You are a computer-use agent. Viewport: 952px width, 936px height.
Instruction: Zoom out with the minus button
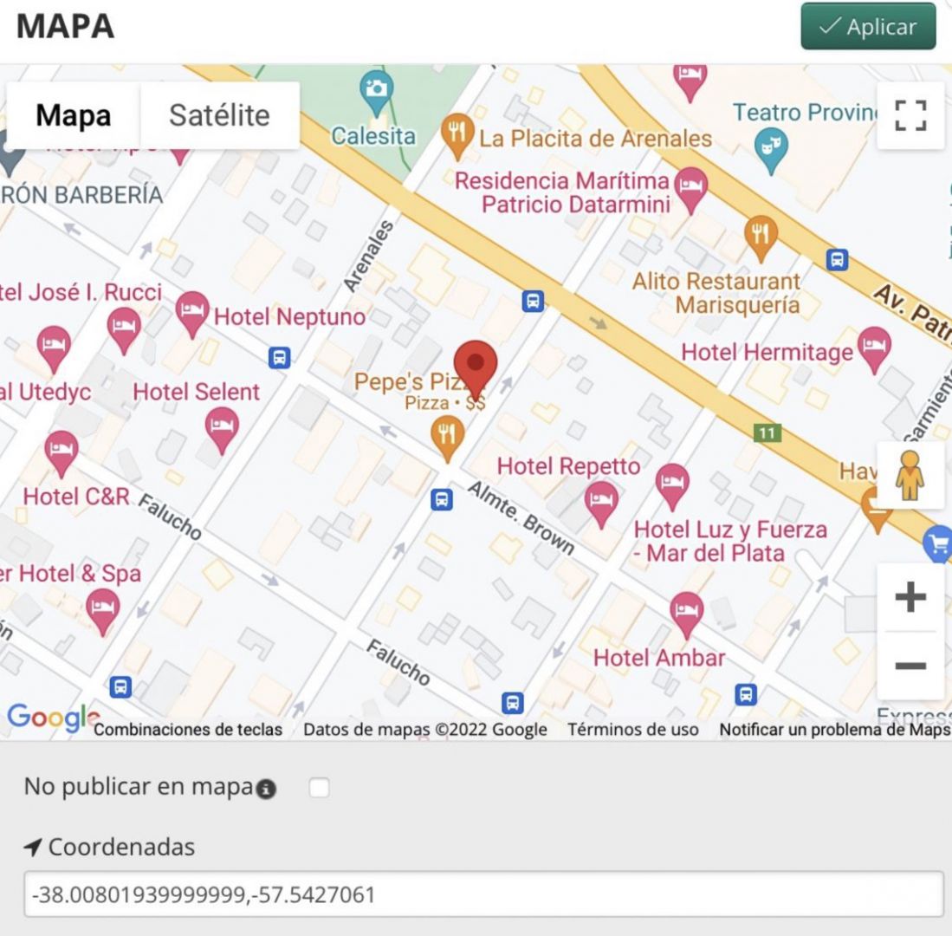(x=910, y=666)
